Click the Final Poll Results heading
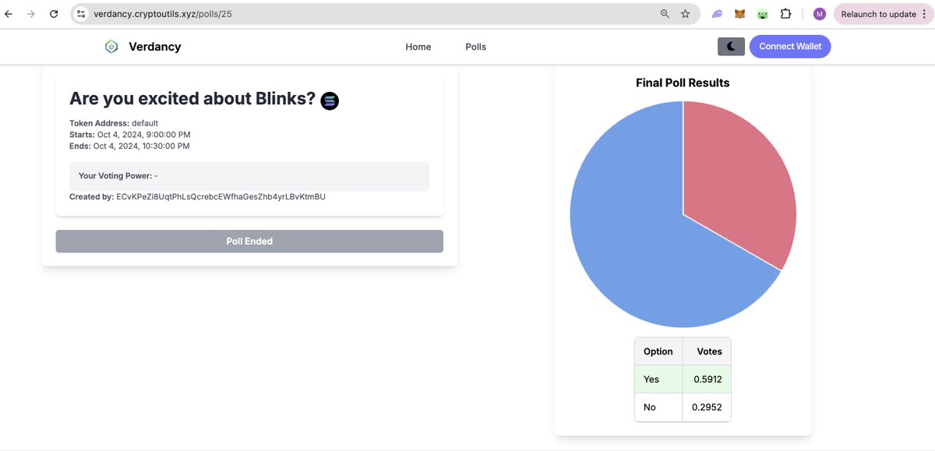 point(683,83)
